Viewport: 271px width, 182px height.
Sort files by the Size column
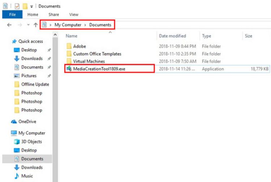point(249,36)
